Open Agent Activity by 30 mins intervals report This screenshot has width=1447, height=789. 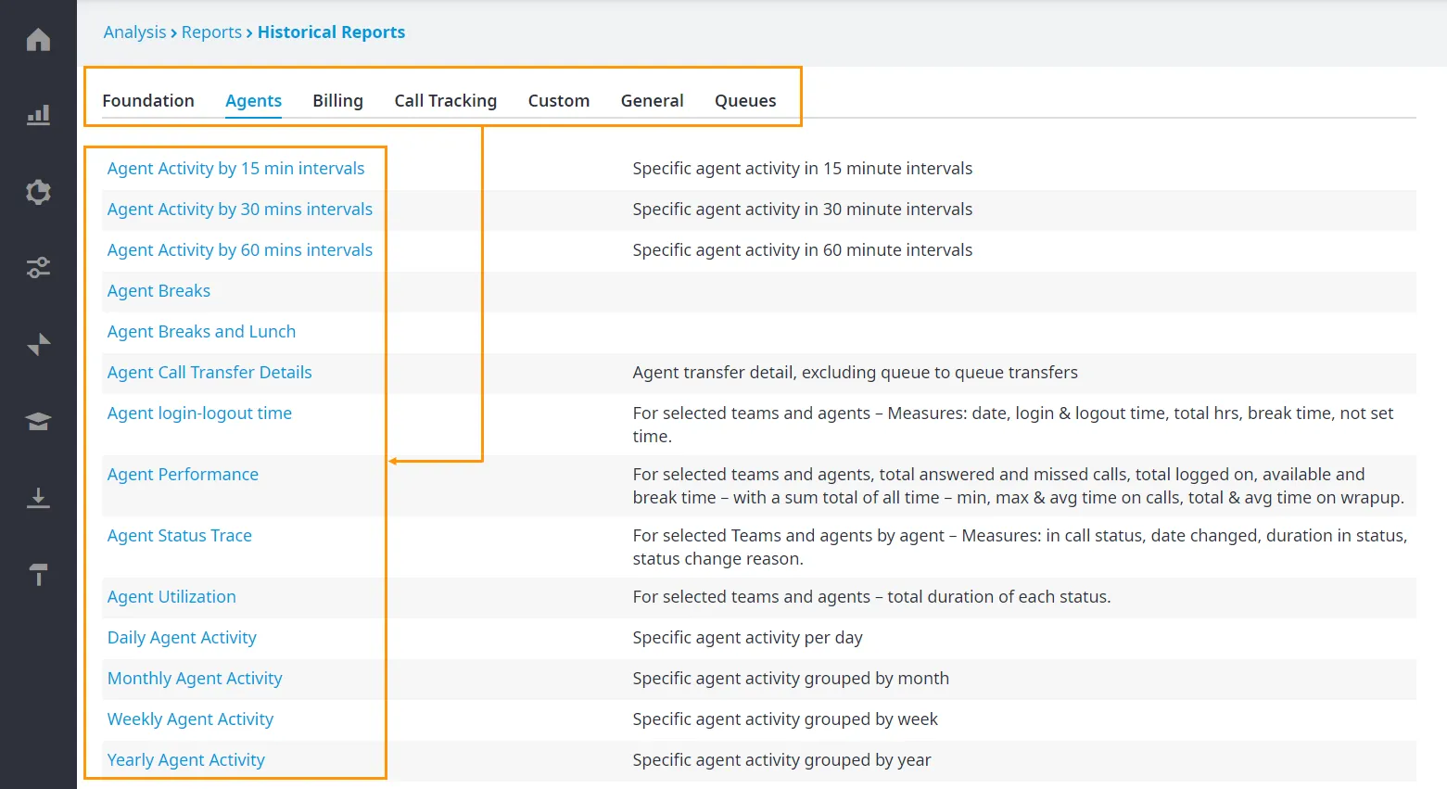point(240,210)
